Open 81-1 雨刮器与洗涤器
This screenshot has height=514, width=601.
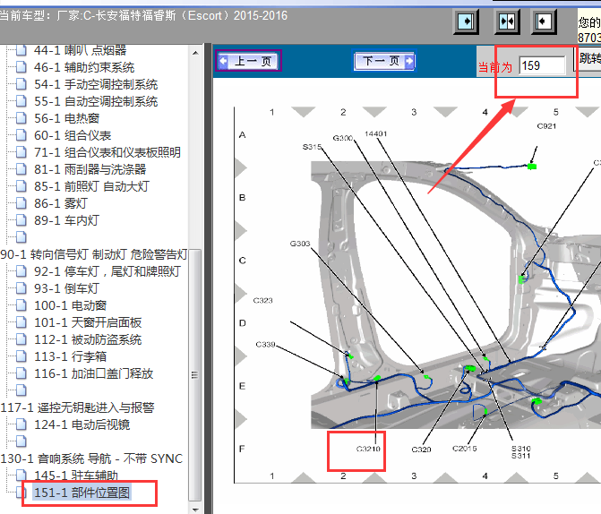(90, 169)
